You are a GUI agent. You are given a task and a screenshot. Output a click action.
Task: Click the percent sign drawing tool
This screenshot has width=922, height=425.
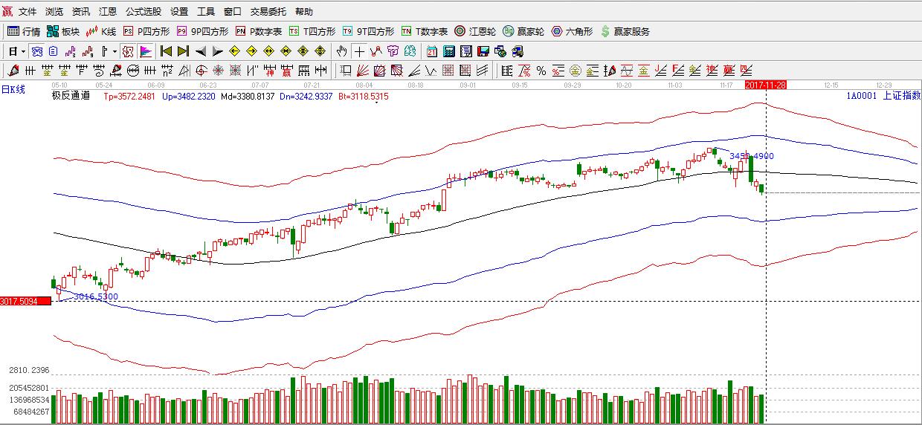click(541, 71)
